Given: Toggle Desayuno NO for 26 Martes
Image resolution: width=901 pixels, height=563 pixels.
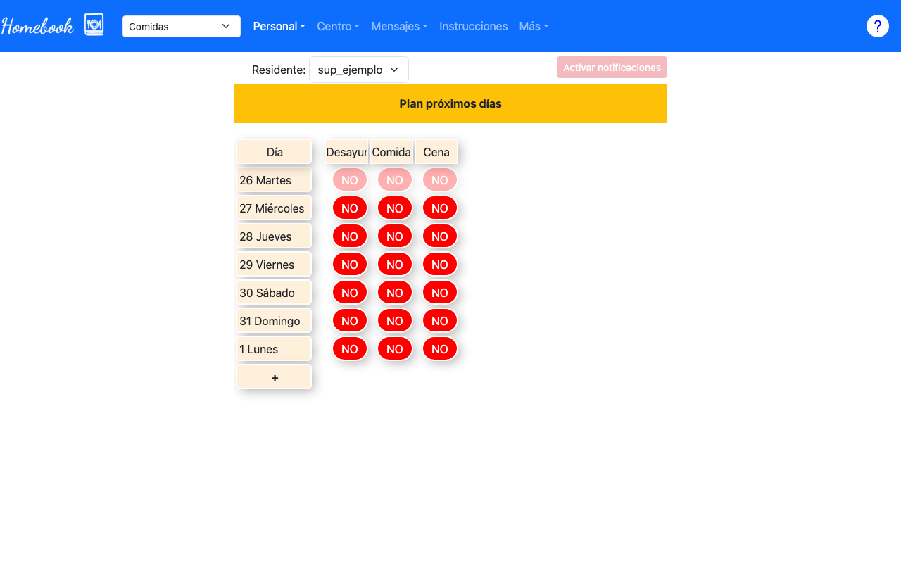Looking at the screenshot, I should pyautogui.click(x=350, y=180).
